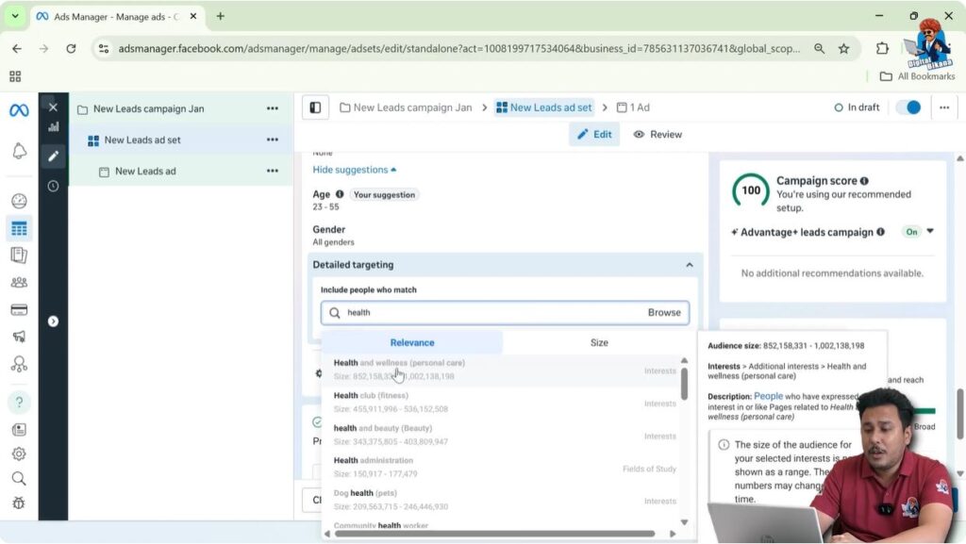Open Events Manager nodes icon
966x544 pixels.
19,364
